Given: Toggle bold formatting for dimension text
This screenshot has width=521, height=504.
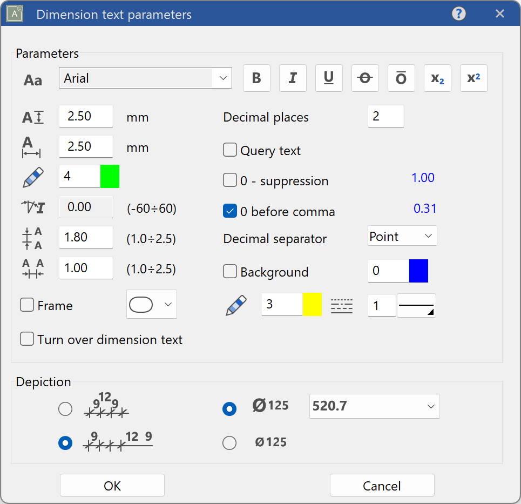Looking at the screenshot, I should point(256,78).
